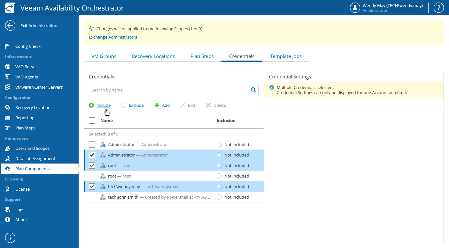
Task: Click the Search by name field
Action: click(169, 90)
